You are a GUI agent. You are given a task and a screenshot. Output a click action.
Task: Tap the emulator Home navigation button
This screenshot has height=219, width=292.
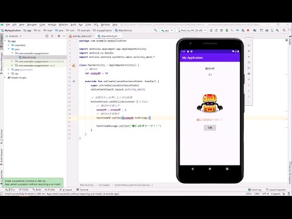[x=210, y=169]
